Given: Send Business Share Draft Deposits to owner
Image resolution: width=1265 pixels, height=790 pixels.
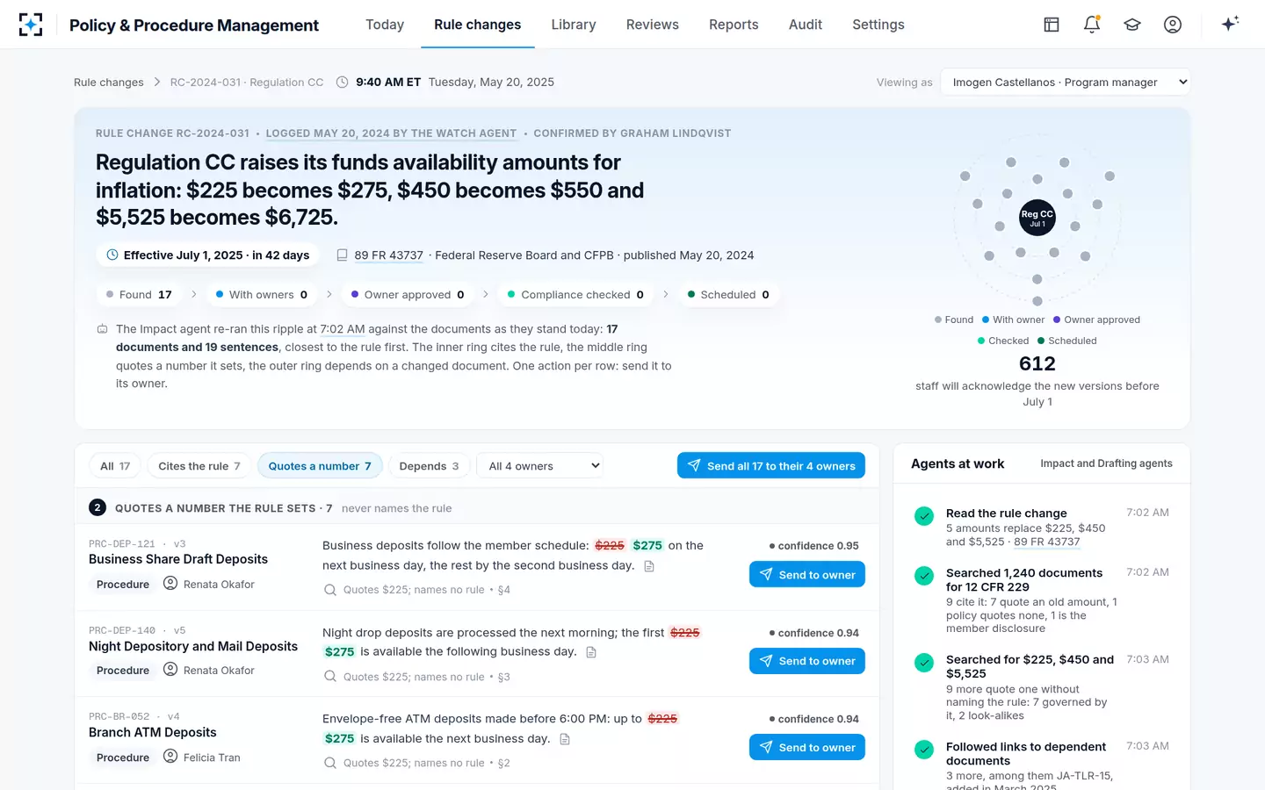Looking at the screenshot, I should coord(807,575).
